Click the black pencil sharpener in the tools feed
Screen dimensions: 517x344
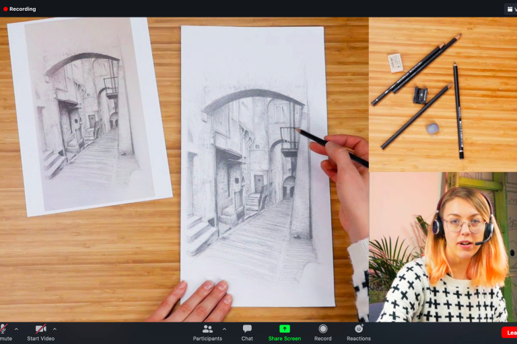tap(420, 95)
